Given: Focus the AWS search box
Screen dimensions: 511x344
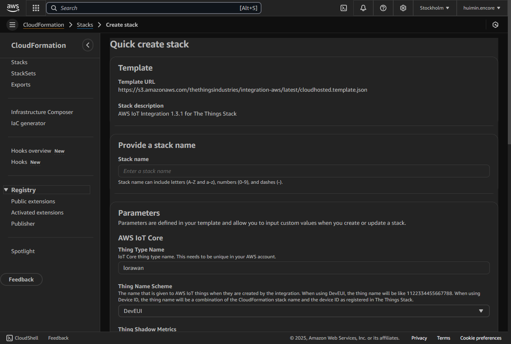Looking at the screenshot, I should 154,8.
